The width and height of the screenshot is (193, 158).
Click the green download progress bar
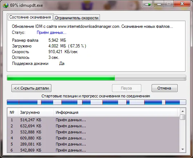tap(96, 78)
